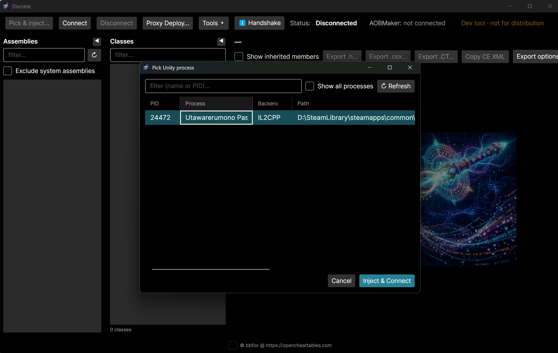Maximize the Discrete main window
Screen dimensions: 558x353
tap(530, 6)
